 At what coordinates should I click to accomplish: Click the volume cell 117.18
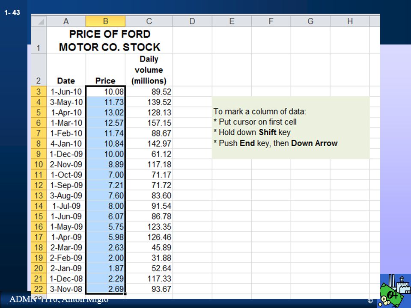(x=149, y=164)
